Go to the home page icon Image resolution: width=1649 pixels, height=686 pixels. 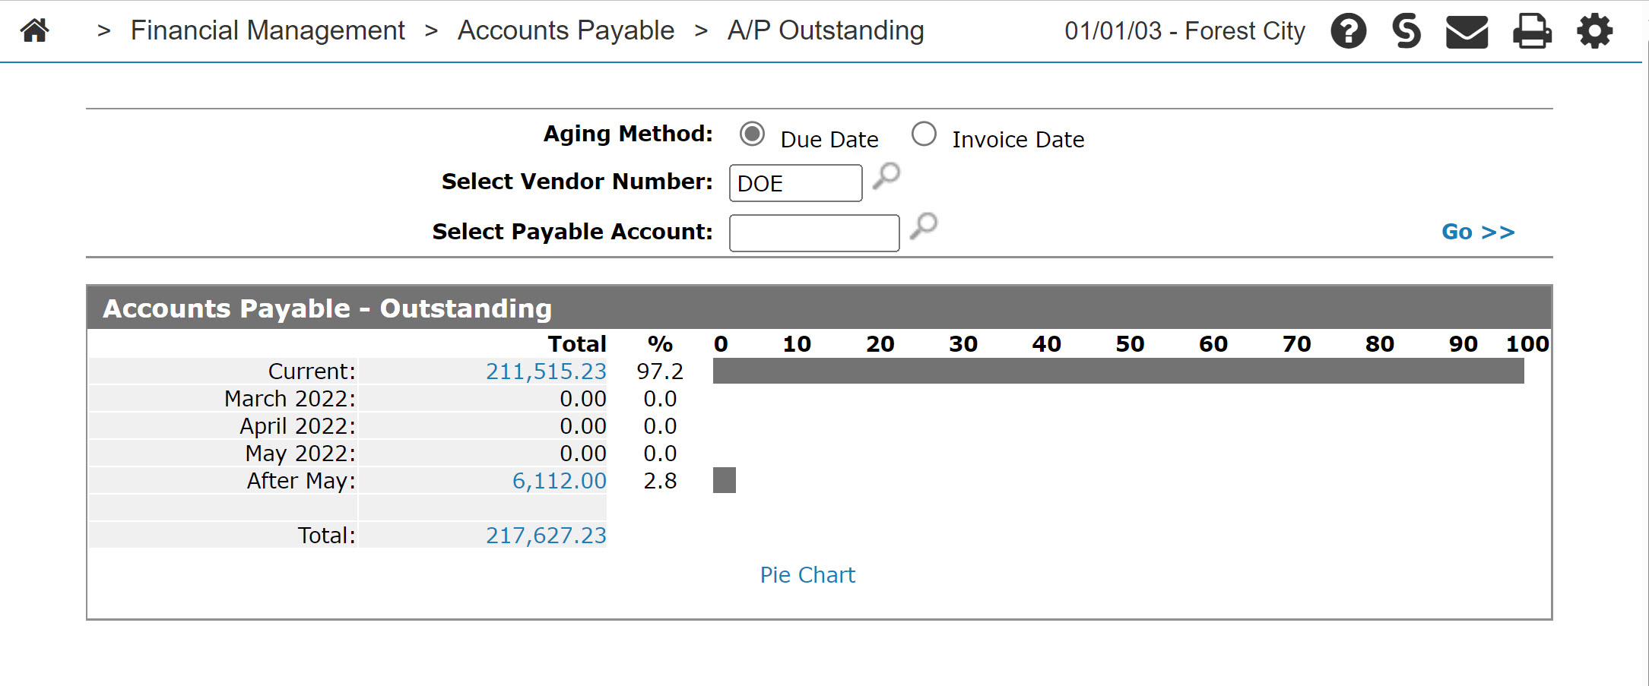click(x=35, y=30)
